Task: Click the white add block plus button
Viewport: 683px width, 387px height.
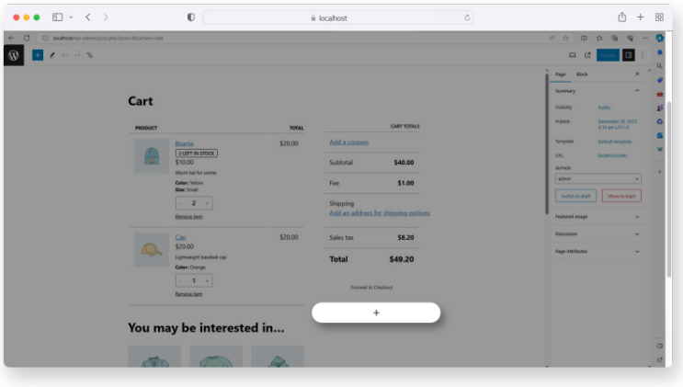Action: pyautogui.click(x=376, y=313)
